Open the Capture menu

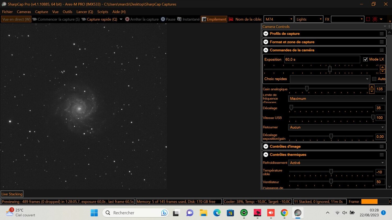click(42, 12)
